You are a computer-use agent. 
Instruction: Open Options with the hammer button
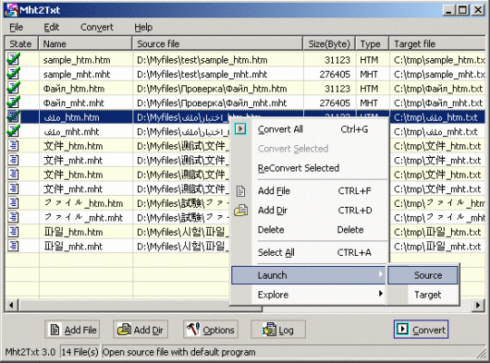pyautogui.click(x=211, y=329)
